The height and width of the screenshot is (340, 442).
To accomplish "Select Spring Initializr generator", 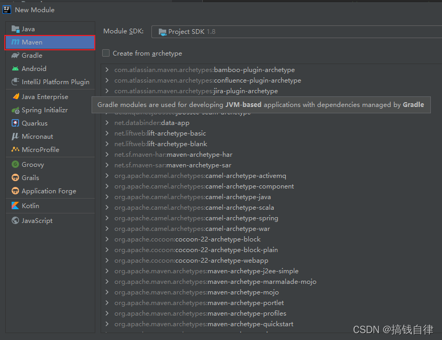I will click(x=50, y=110).
